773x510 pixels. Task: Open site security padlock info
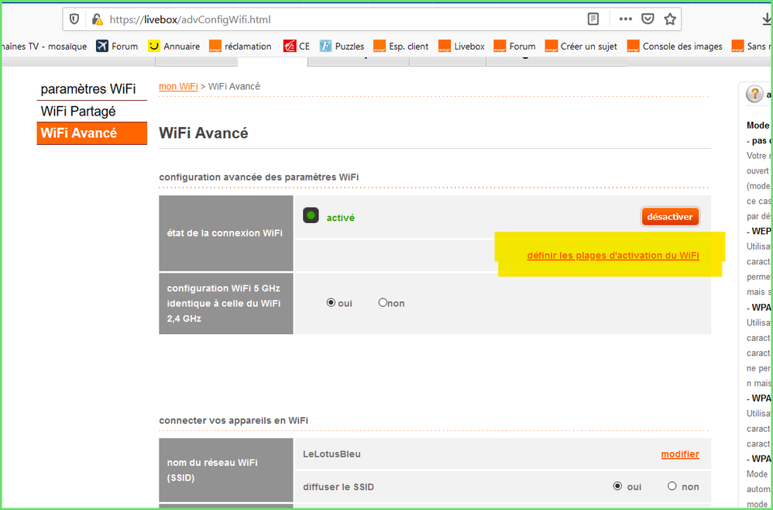(97, 19)
